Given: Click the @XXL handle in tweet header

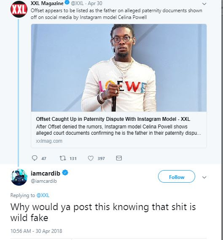Looking at the screenshot, I should point(77,3).
